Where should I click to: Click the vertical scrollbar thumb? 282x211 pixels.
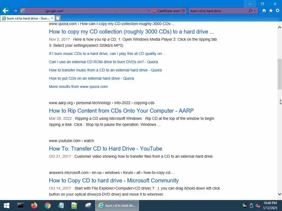click(x=280, y=74)
